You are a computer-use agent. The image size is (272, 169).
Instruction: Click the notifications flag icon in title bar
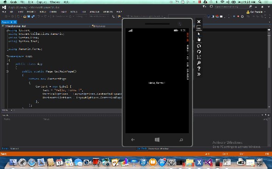(204, 7)
